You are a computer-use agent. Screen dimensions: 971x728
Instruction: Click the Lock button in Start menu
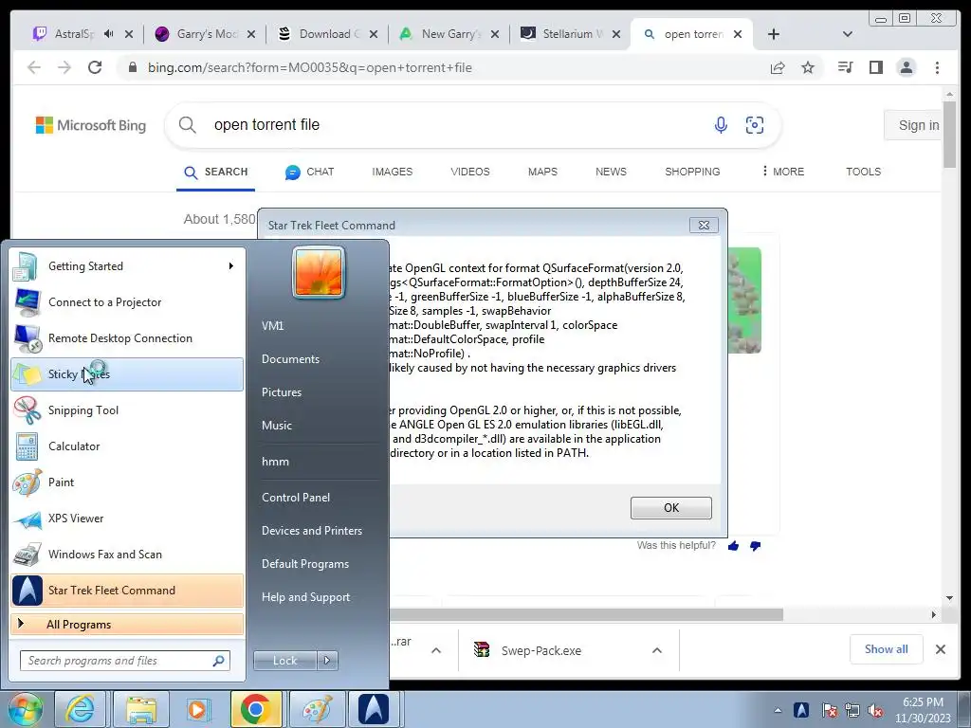(x=284, y=661)
